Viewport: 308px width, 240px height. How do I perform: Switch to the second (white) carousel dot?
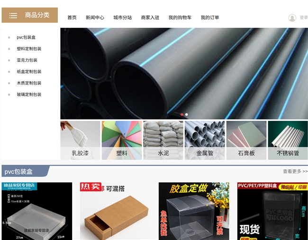click(x=187, y=114)
